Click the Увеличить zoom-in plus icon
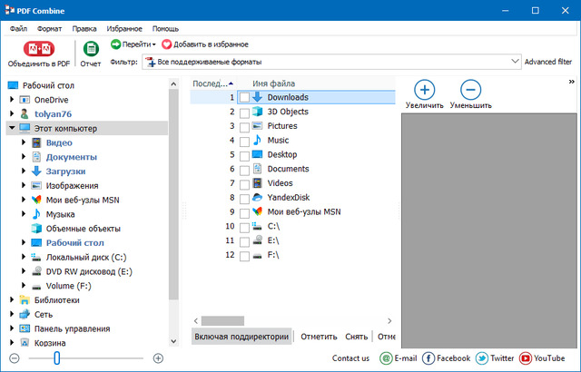This screenshot has width=581, height=372. click(x=425, y=90)
